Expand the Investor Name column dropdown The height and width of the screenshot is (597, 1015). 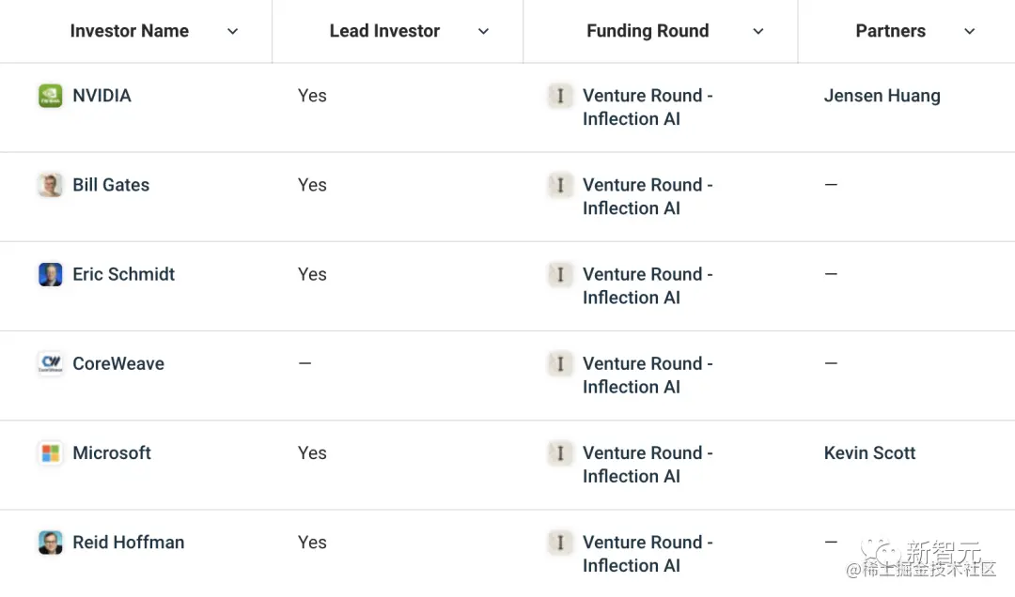(x=232, y=32)
